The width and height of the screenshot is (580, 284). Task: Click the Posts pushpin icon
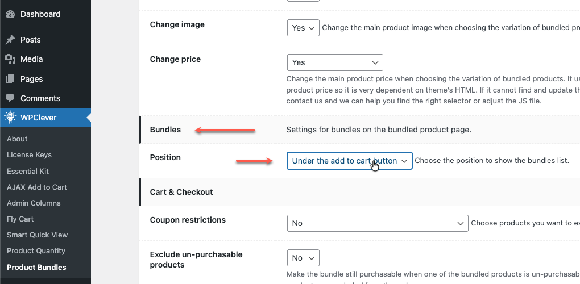tap(10, 40)
